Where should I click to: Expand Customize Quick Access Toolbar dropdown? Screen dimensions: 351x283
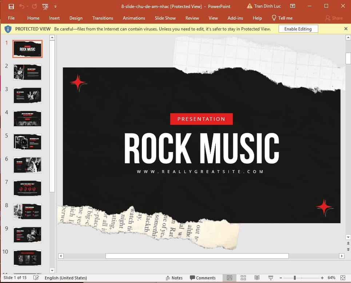pos(55,6)
